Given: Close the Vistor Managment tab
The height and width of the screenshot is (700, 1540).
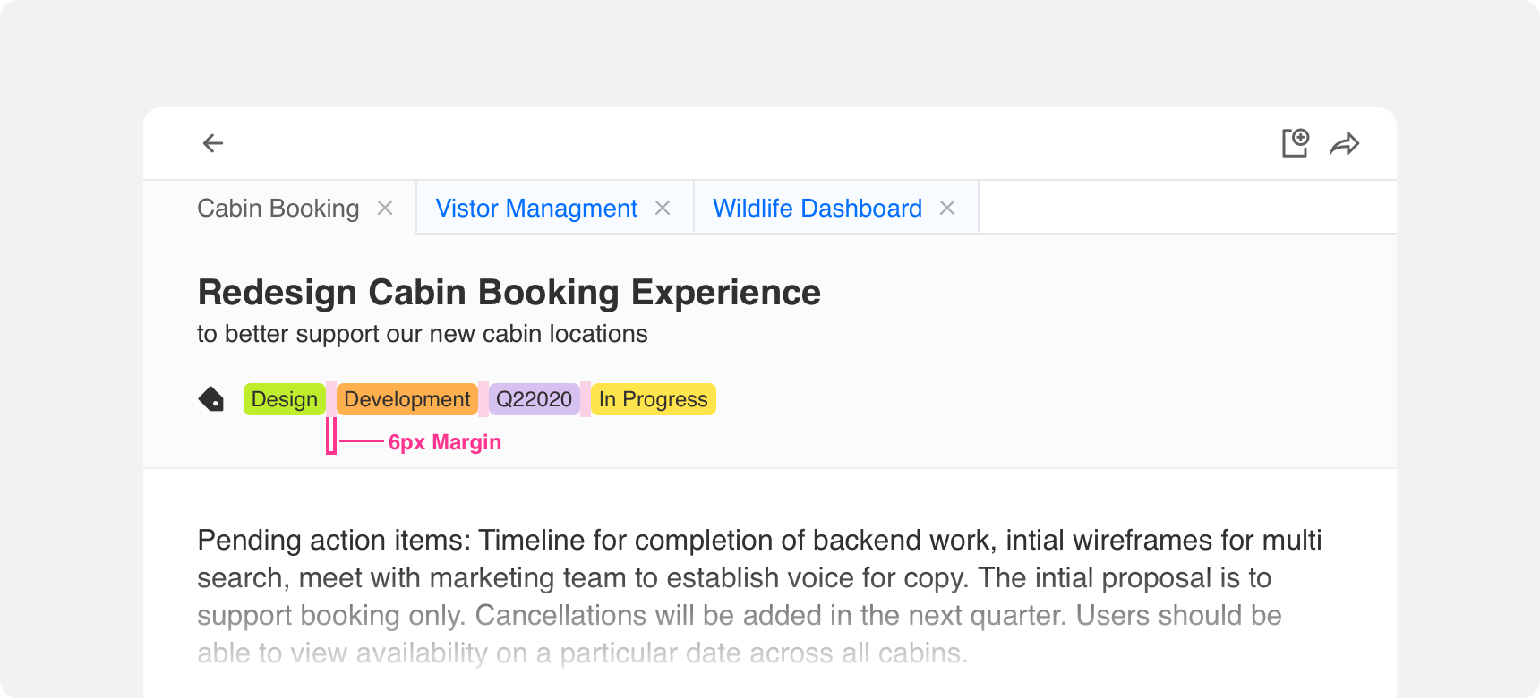Looking at the screenshot, I should click(663, 208).
